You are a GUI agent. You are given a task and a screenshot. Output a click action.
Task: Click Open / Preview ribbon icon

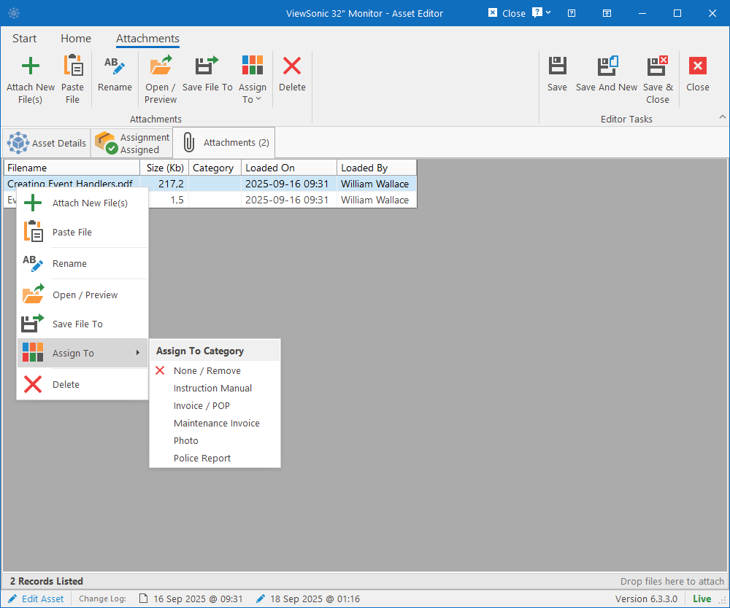click(x=161, y=66)
